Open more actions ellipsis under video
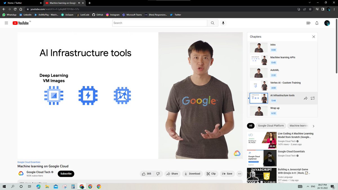The height and width of the screenshot is (190, 338). 239,174
